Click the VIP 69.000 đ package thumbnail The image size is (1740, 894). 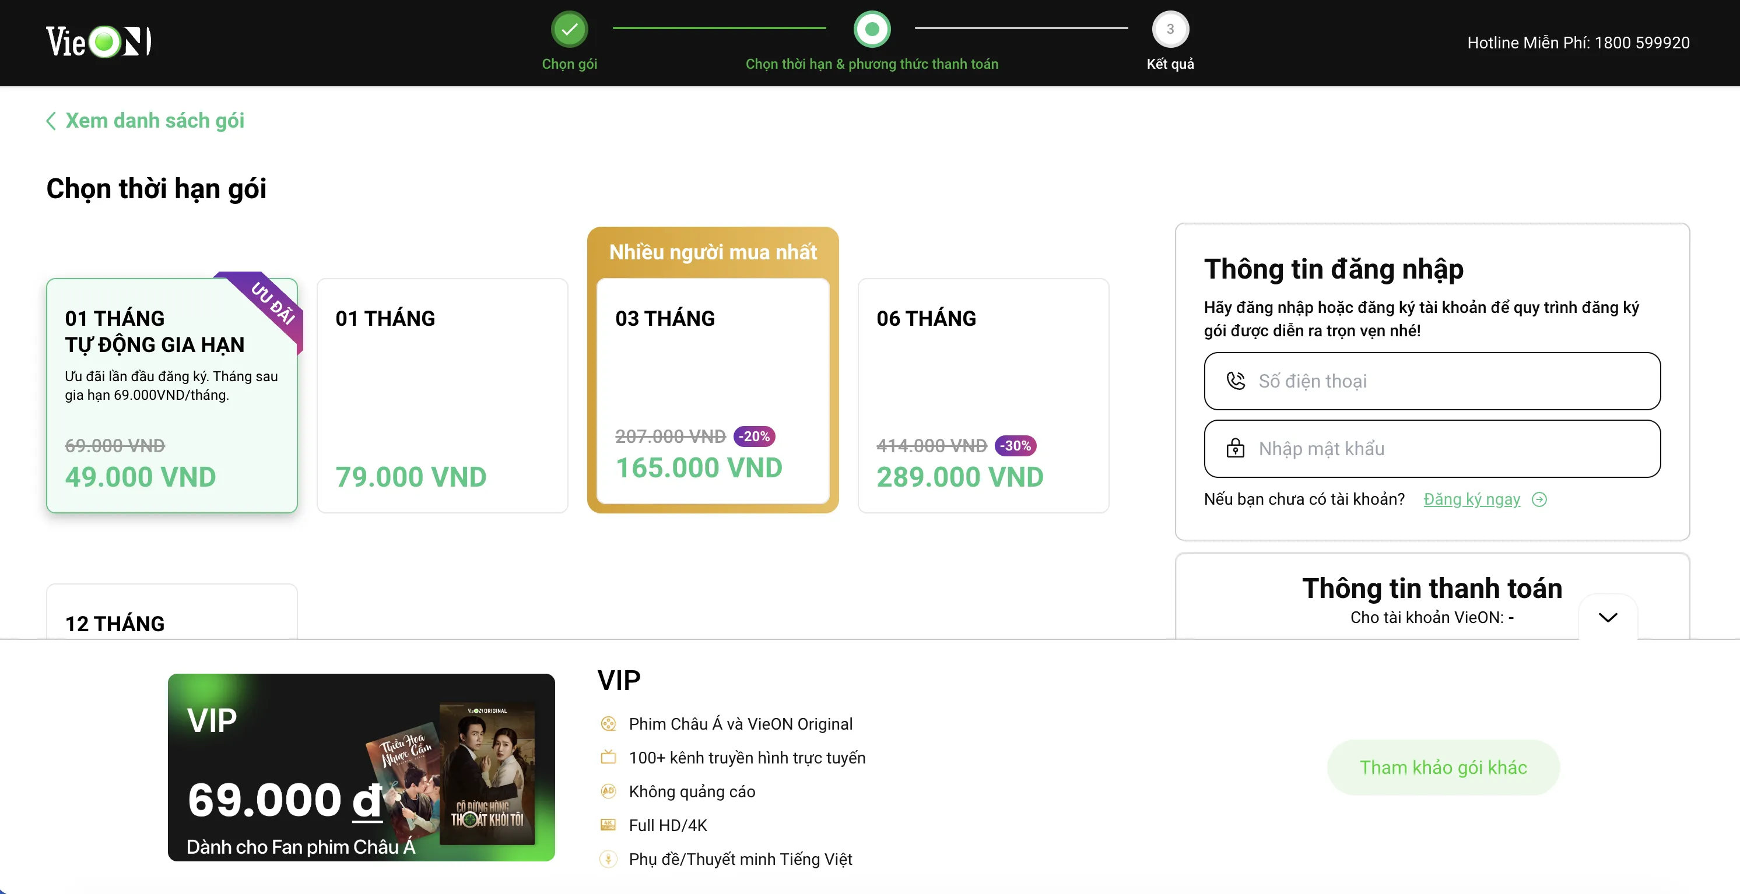click(362, 767)
